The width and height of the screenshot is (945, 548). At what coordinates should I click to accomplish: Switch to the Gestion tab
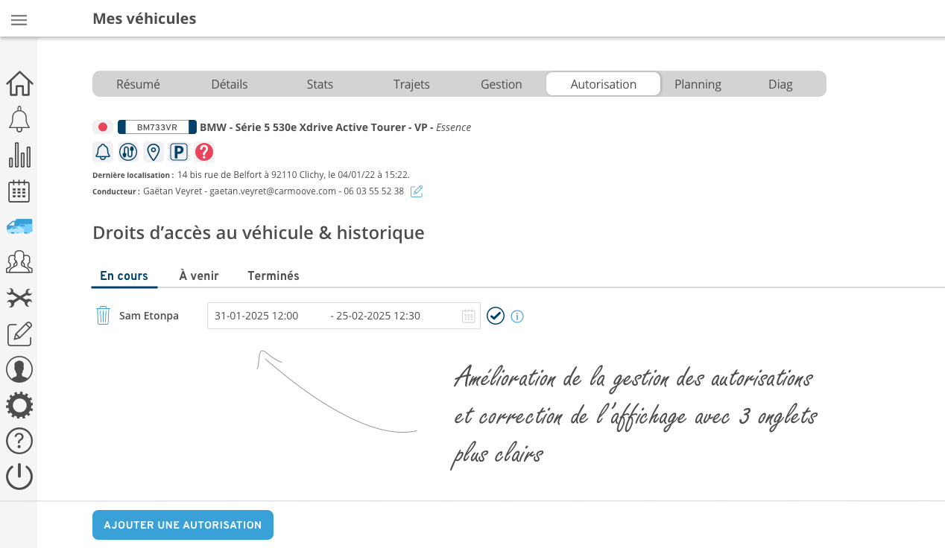[x=502, y=84]
